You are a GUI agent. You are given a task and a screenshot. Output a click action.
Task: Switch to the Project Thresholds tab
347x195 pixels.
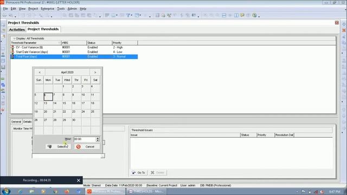43,29
